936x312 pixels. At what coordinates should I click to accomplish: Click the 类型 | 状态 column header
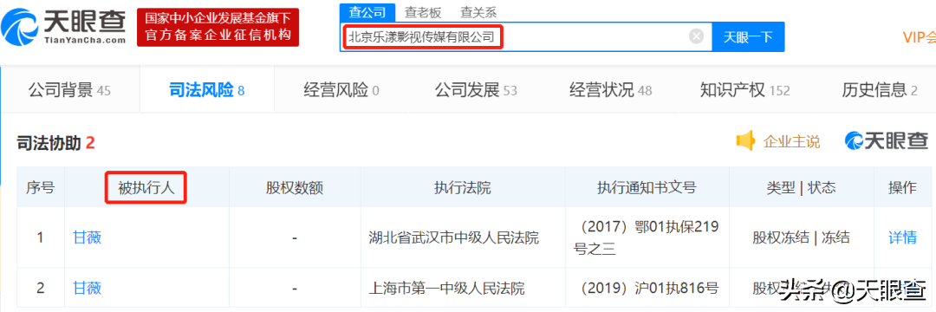coord(801,188)
